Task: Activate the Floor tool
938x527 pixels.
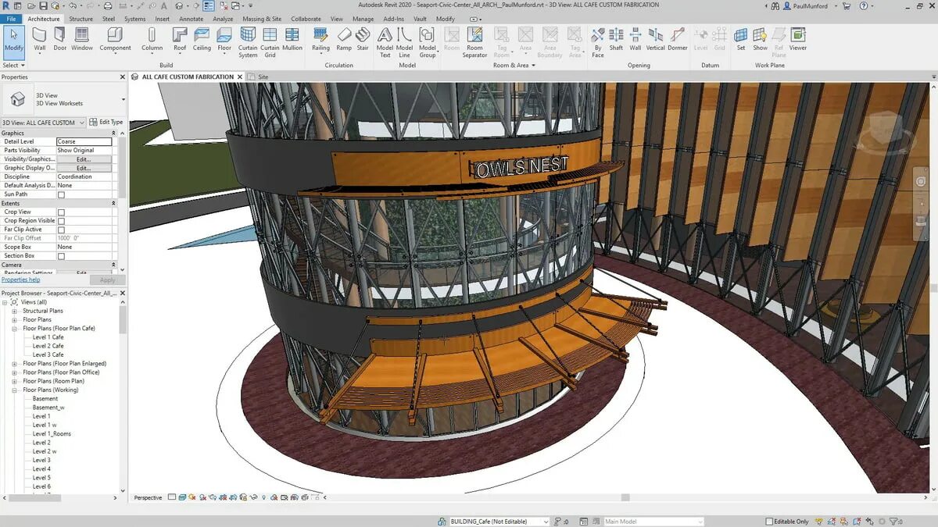Action: pos(224,39)
